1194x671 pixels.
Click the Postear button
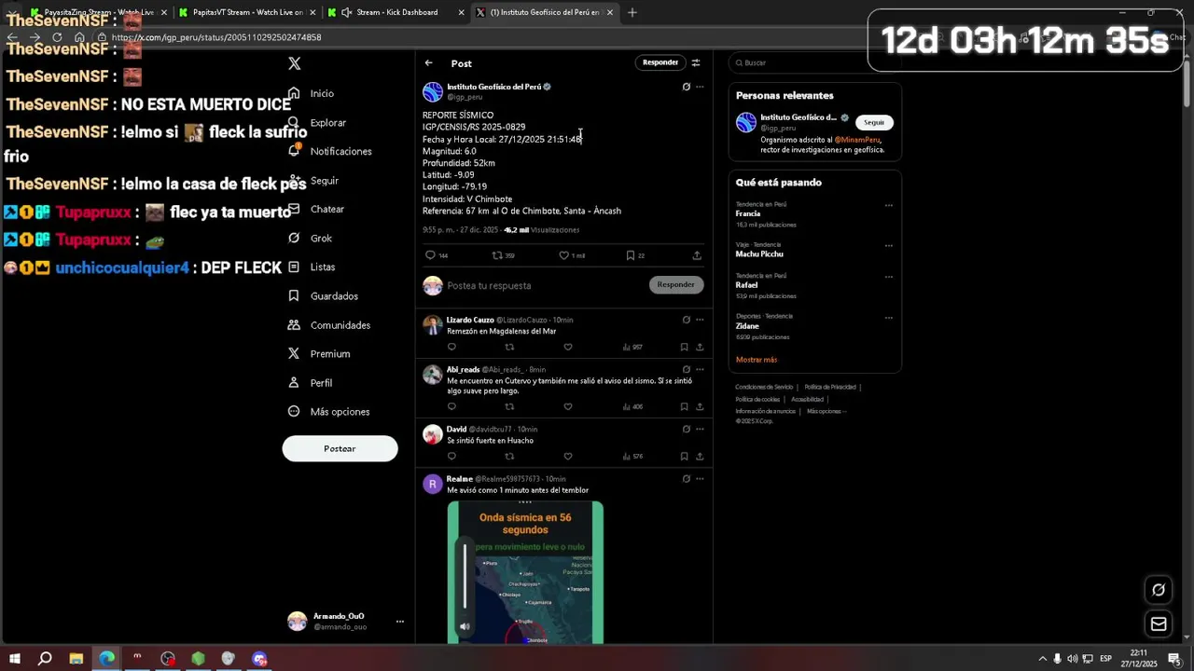tap(340, 448)
